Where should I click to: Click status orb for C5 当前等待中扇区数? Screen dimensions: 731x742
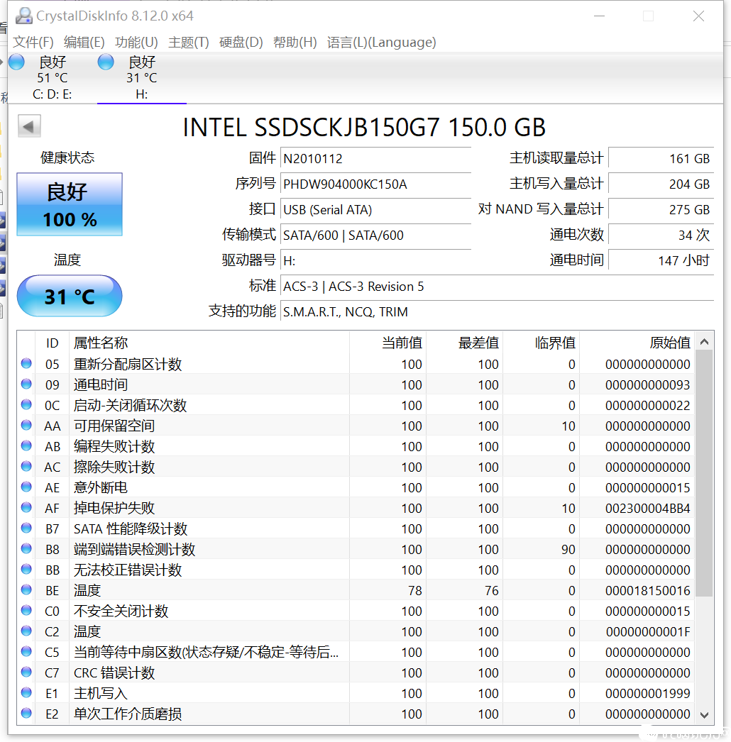[26, 652]
